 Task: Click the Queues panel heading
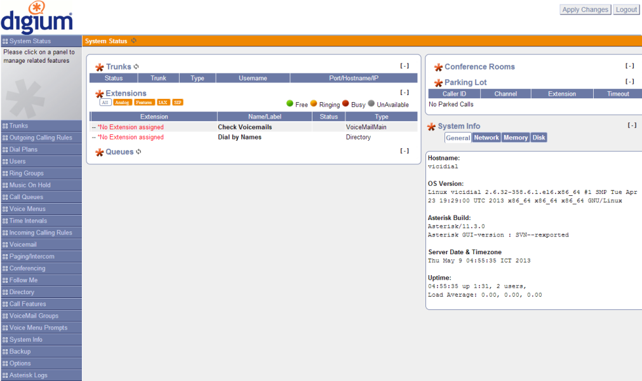tap(119, 152)
